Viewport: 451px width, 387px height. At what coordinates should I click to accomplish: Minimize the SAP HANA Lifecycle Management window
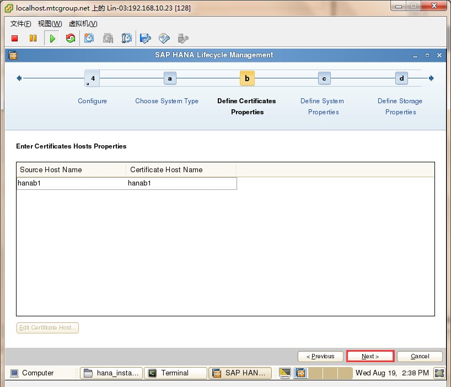coord(415,55)
